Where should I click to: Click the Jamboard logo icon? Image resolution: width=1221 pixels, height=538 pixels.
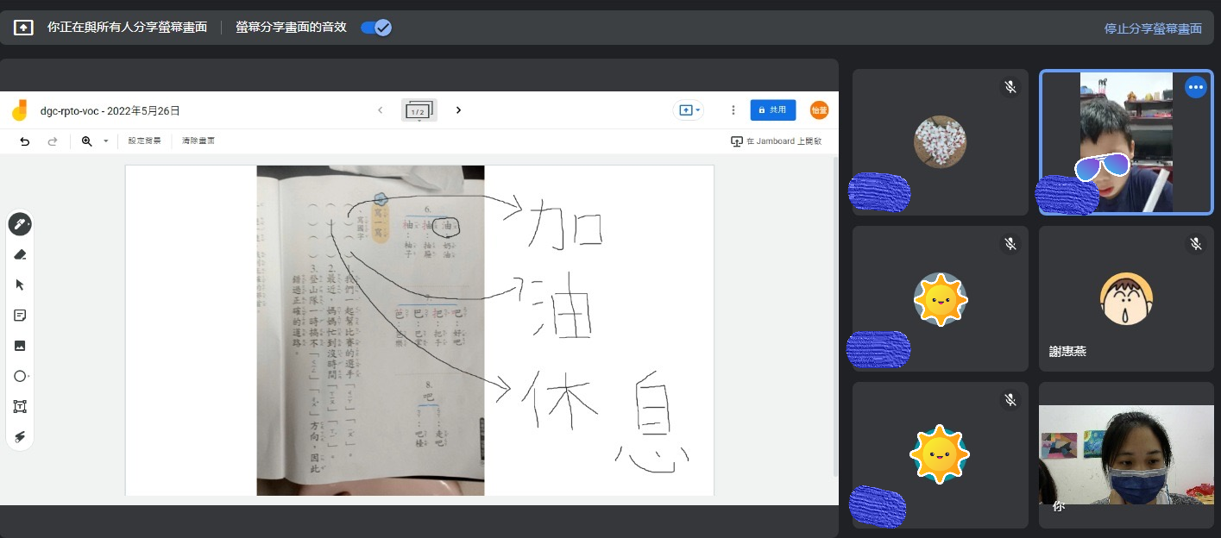click(x=19, y=110)
